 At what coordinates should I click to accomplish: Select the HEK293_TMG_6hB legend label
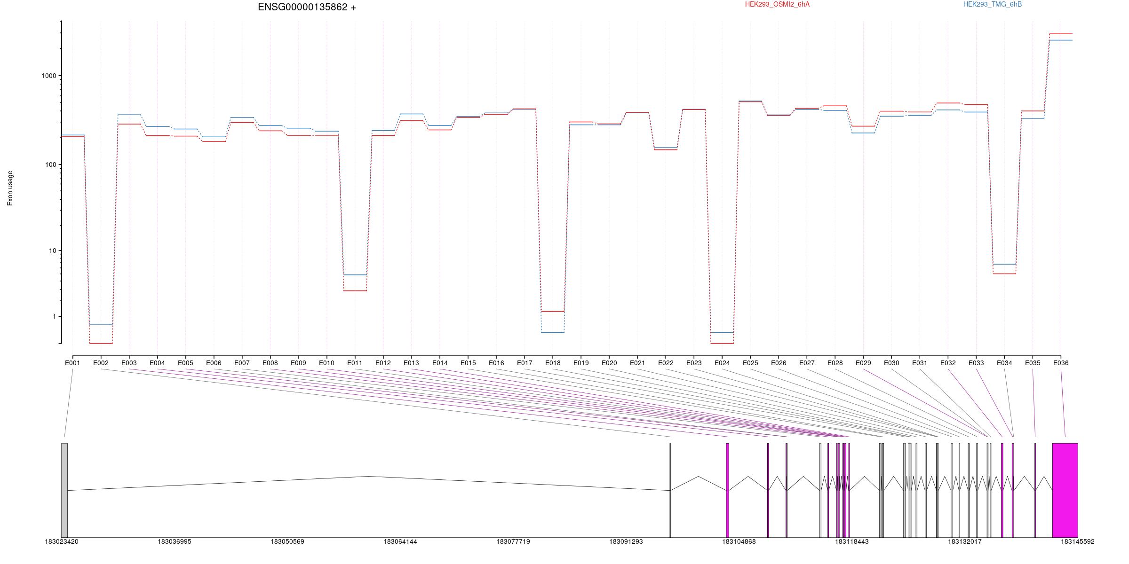(993, 4)
